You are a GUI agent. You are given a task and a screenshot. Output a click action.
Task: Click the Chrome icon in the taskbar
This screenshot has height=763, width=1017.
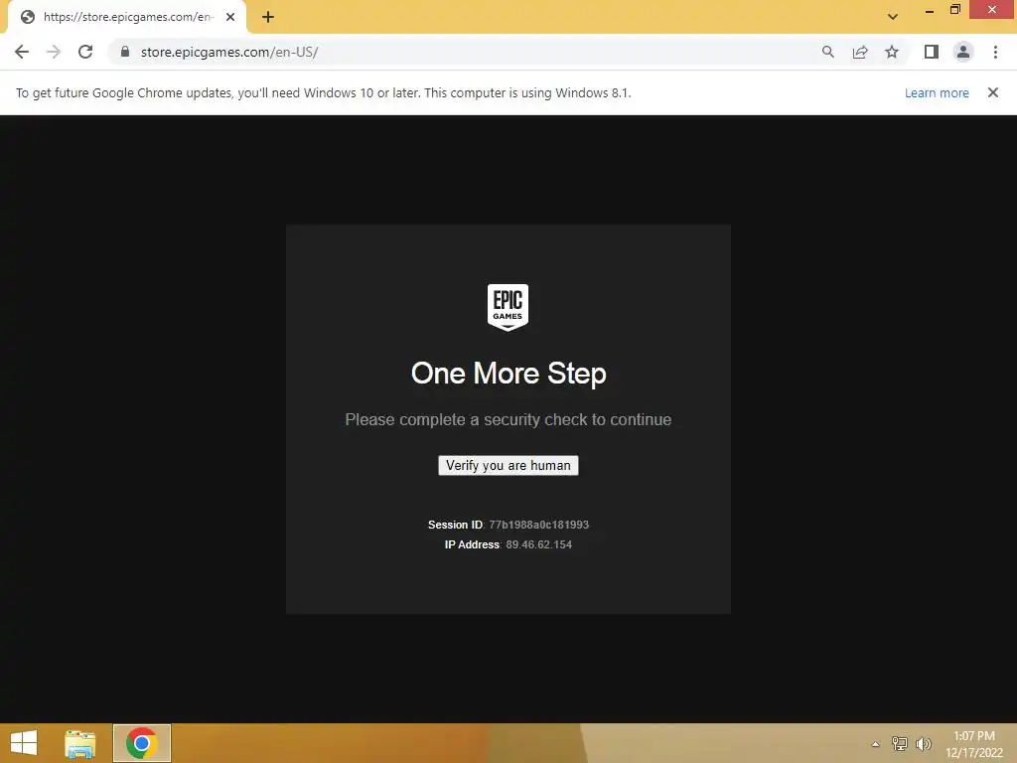142,743
